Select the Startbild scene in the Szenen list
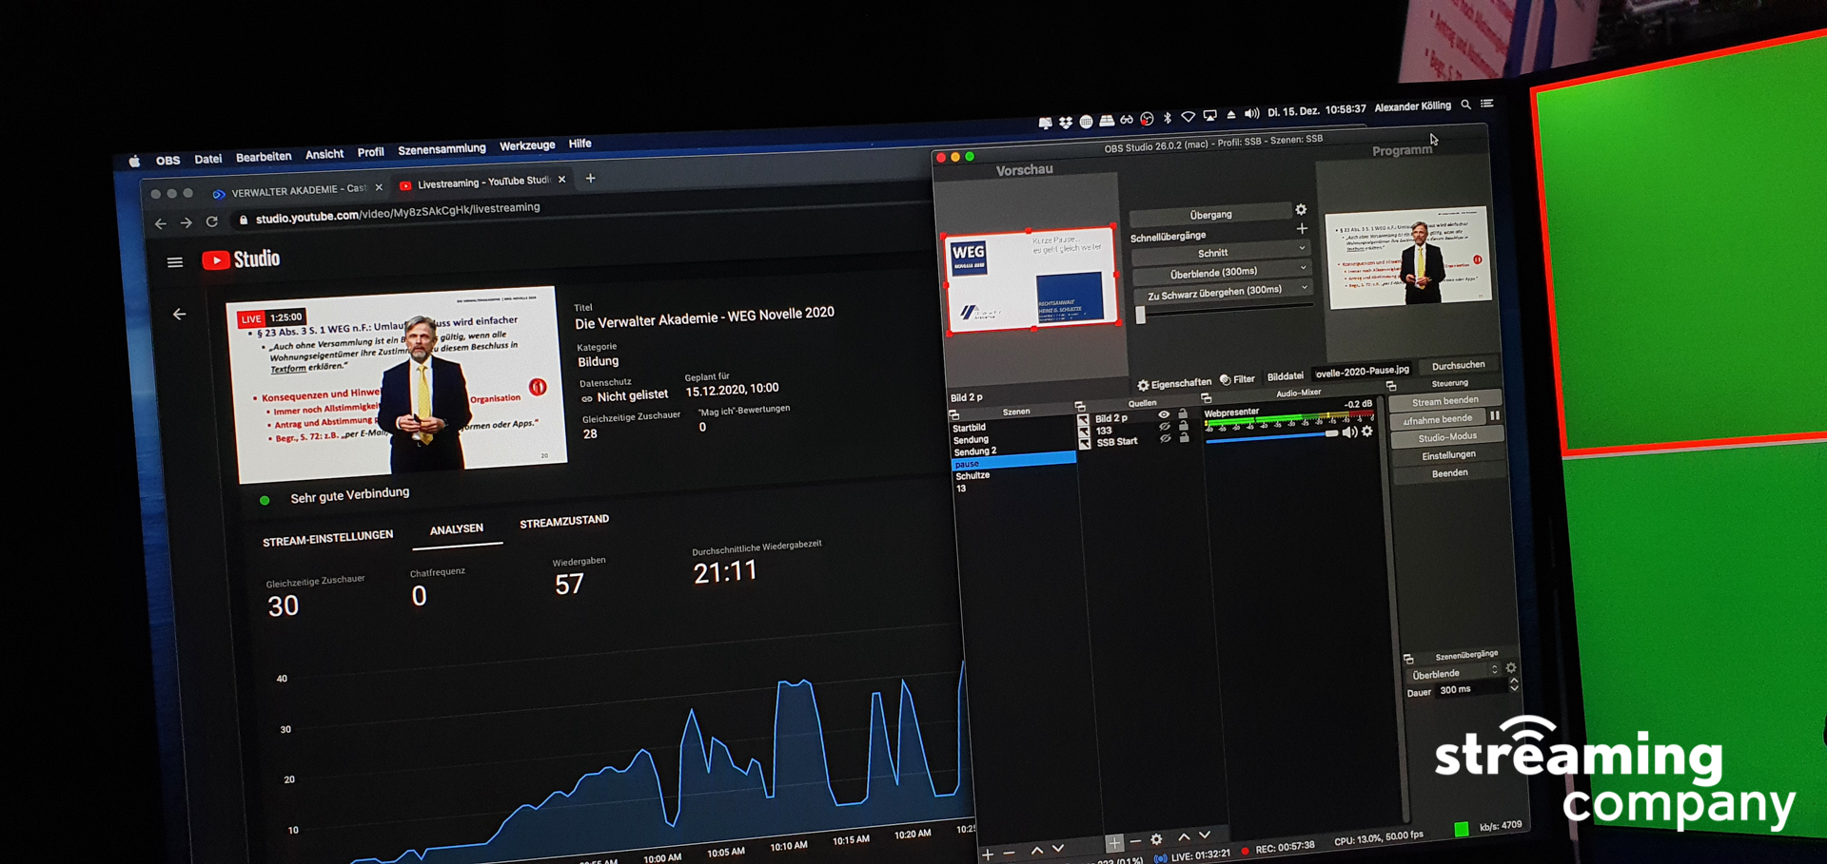 point(969,428)
